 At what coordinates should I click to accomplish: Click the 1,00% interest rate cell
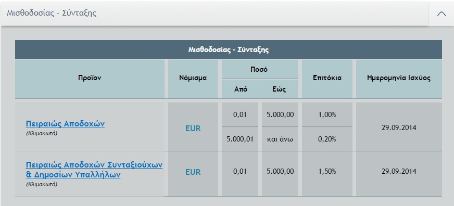[x=327, y=114]
